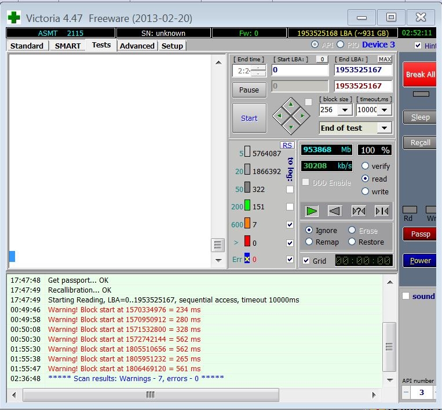Click the green 200 ms block indicator
This screenshot has height=410, width=442.
247,205
